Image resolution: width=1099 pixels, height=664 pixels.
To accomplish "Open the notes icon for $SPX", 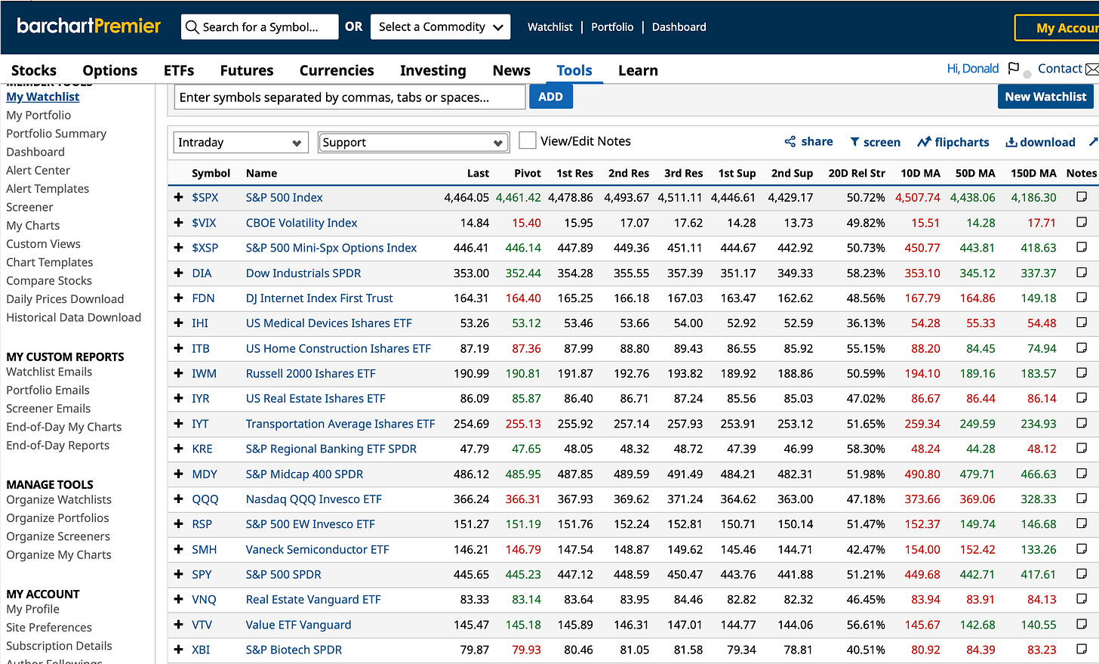I will pyautogui.click(x=1082, y=196).
